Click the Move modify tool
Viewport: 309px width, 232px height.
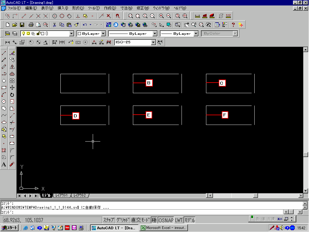point(12,88)
